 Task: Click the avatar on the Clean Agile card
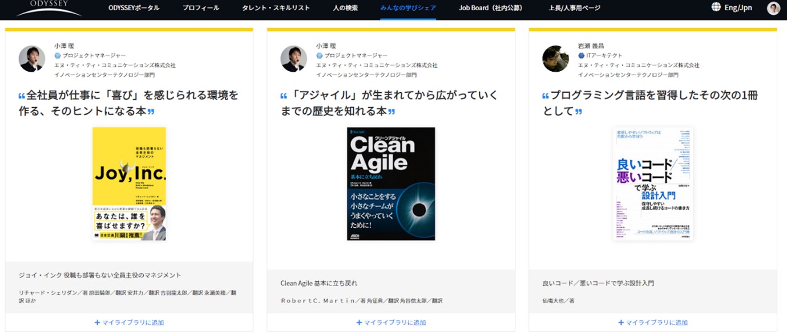(x=294, y=59)
